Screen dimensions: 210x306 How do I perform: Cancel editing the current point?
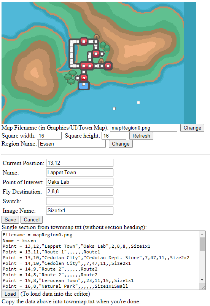point(32,219)
